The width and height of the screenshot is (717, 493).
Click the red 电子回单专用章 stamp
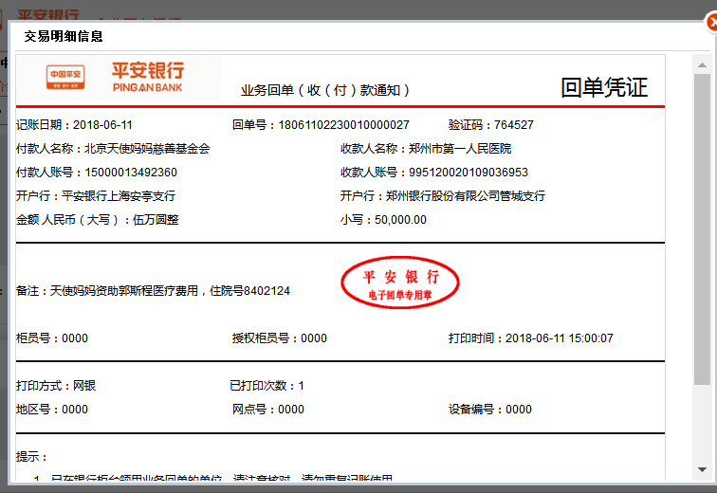click(400, 283)
